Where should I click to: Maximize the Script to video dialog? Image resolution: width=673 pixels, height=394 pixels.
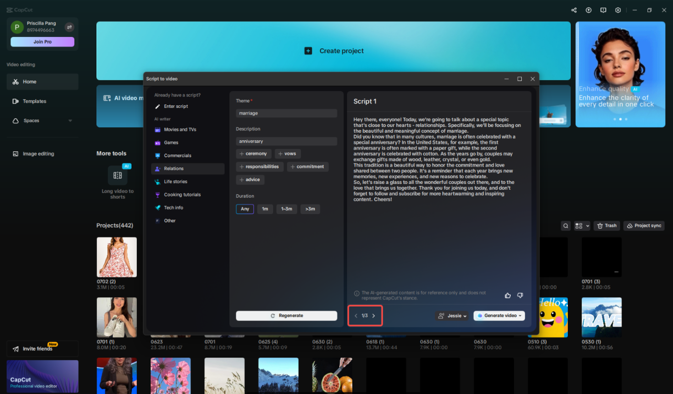[519, 79]
